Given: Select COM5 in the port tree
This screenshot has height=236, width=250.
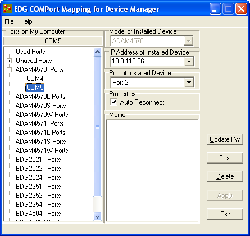Looking at the screenshot, I should pos(35,88).
